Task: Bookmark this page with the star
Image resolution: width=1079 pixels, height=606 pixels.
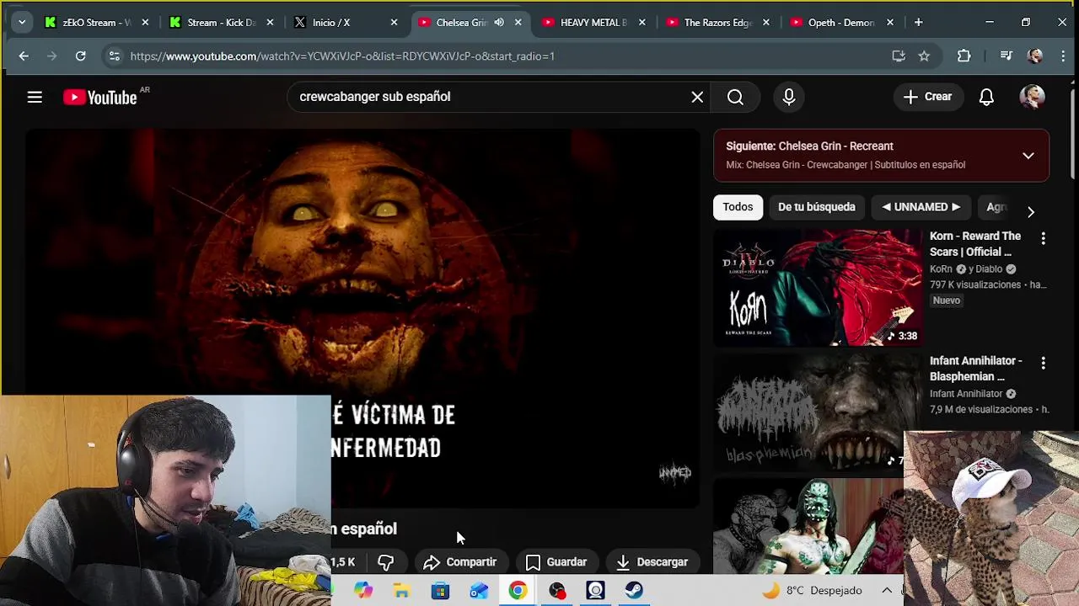Action: tap(924, 56)
